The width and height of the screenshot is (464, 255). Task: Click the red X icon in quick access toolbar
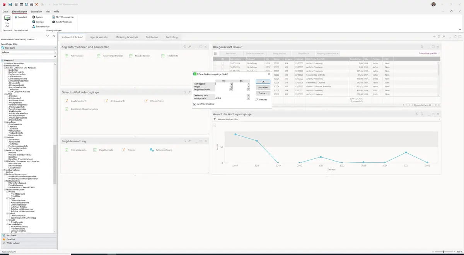[37, 4]
